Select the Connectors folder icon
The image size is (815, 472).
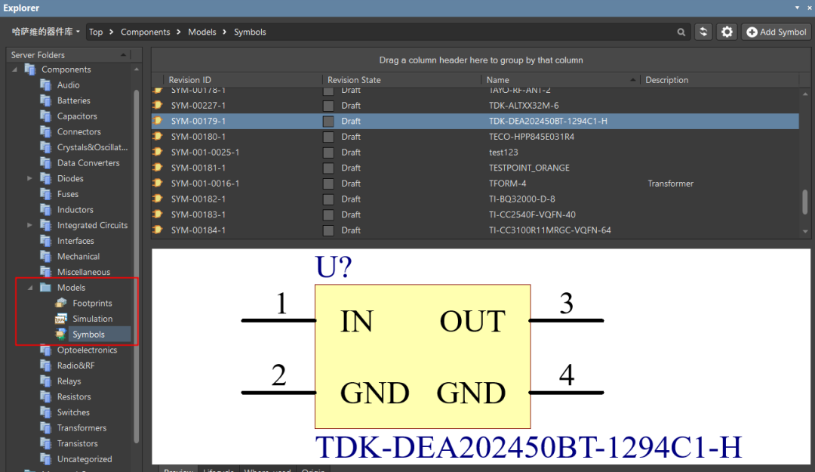[x=46, y=131]
